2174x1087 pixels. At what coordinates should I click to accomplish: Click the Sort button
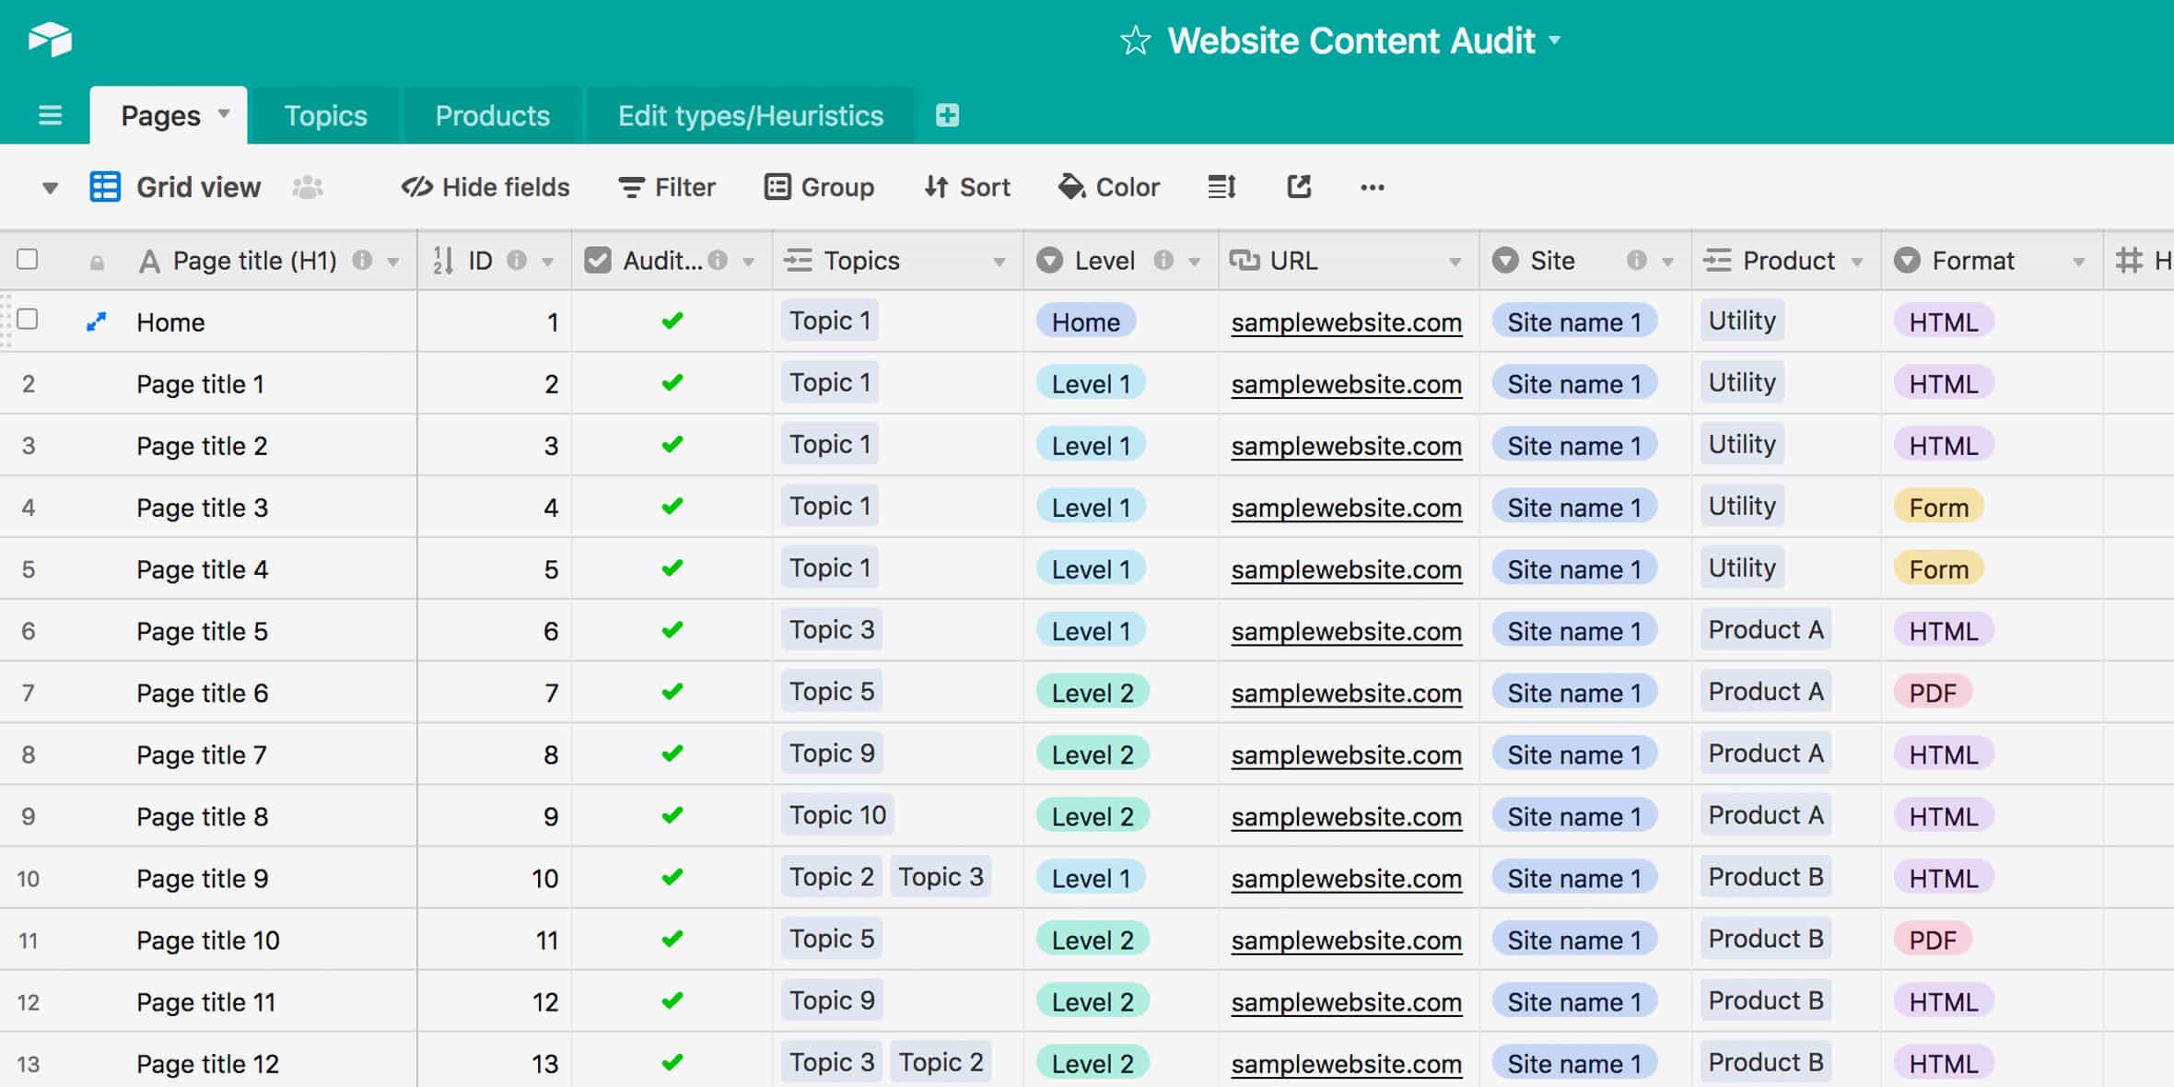tap(966, 187)
